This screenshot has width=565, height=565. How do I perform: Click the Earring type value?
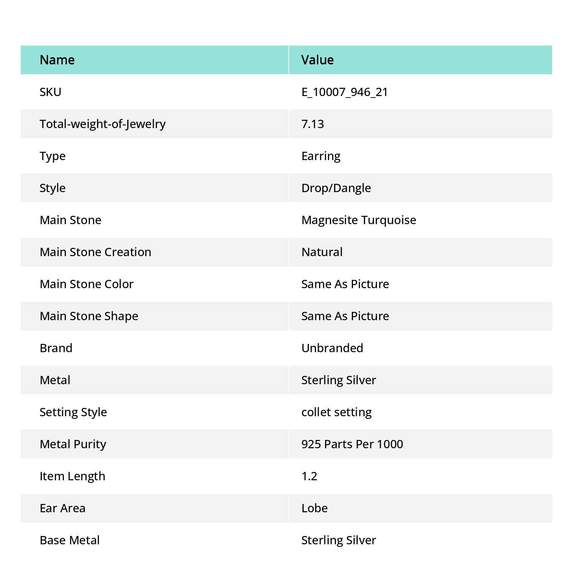click(x=321, y=156)
